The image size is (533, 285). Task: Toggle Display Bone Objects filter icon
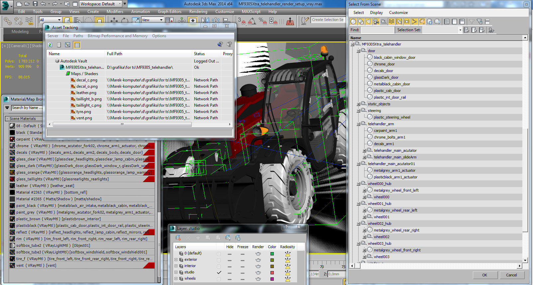(x=414, y=22)
